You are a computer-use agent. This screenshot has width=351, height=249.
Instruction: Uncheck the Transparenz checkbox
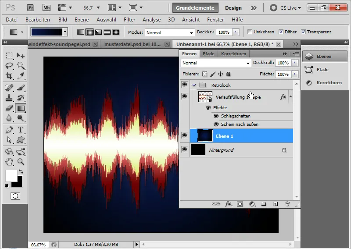click(303, 32)
